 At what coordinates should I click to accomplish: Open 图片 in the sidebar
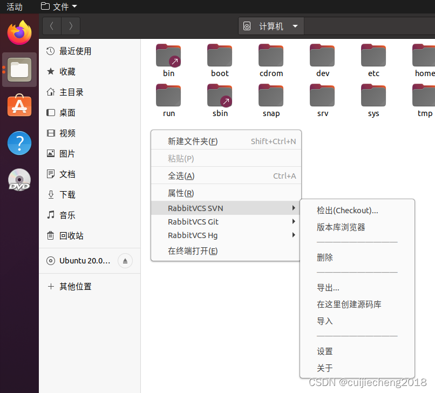click(x=90, y=154)
